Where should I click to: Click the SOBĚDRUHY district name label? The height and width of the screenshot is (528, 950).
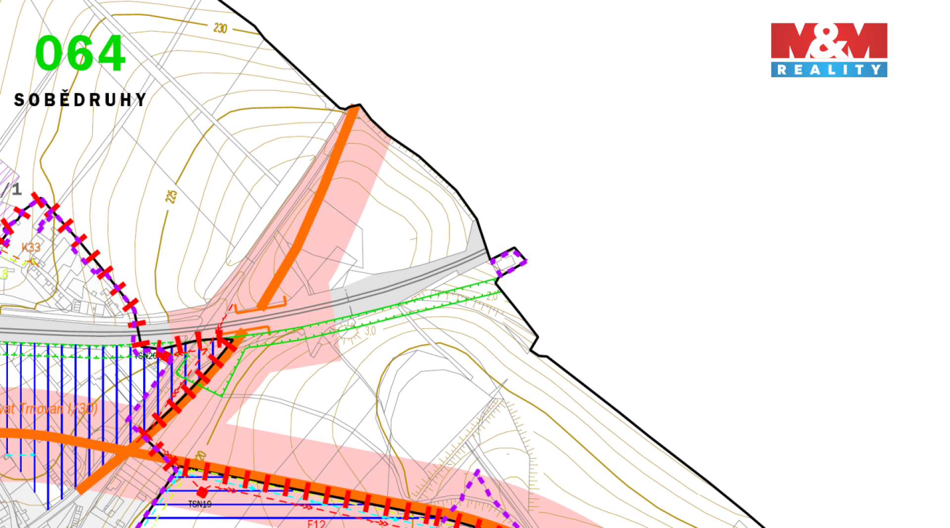pos(80,100)
